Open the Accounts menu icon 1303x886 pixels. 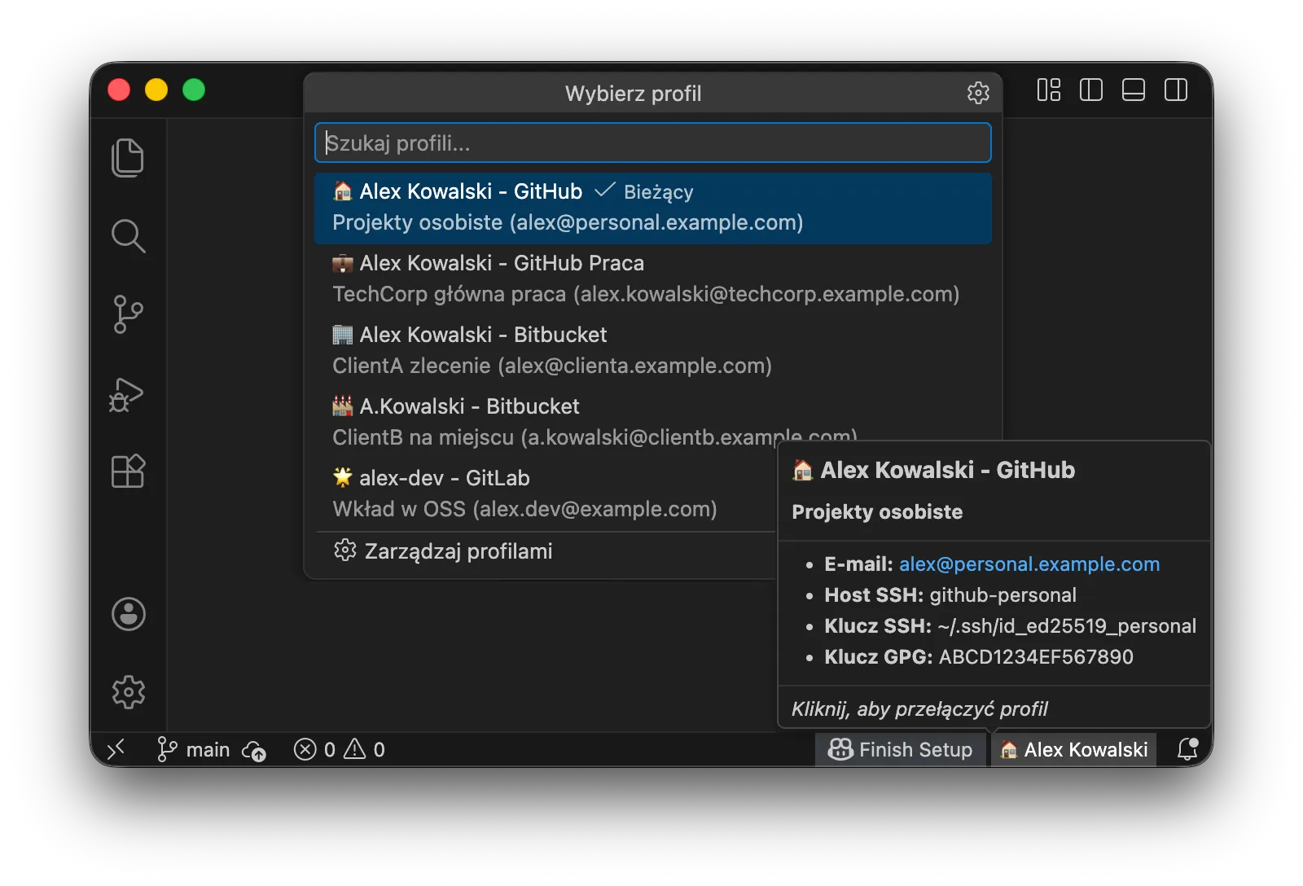(129, 614)
